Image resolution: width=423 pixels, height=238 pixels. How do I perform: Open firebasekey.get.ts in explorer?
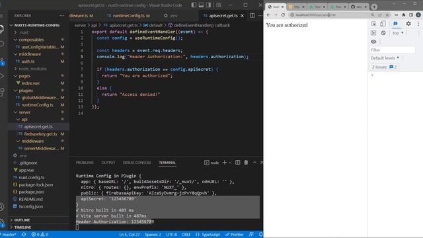tap(40, 134)
